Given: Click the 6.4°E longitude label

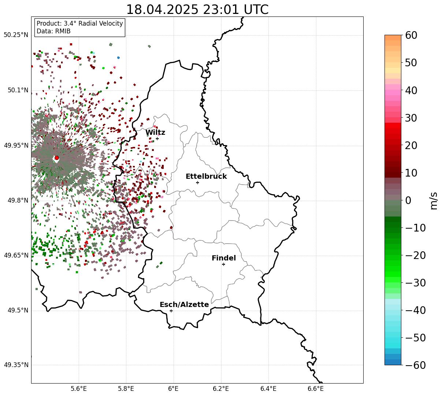Looking at the screenshot, I should (x=268, y=389).
